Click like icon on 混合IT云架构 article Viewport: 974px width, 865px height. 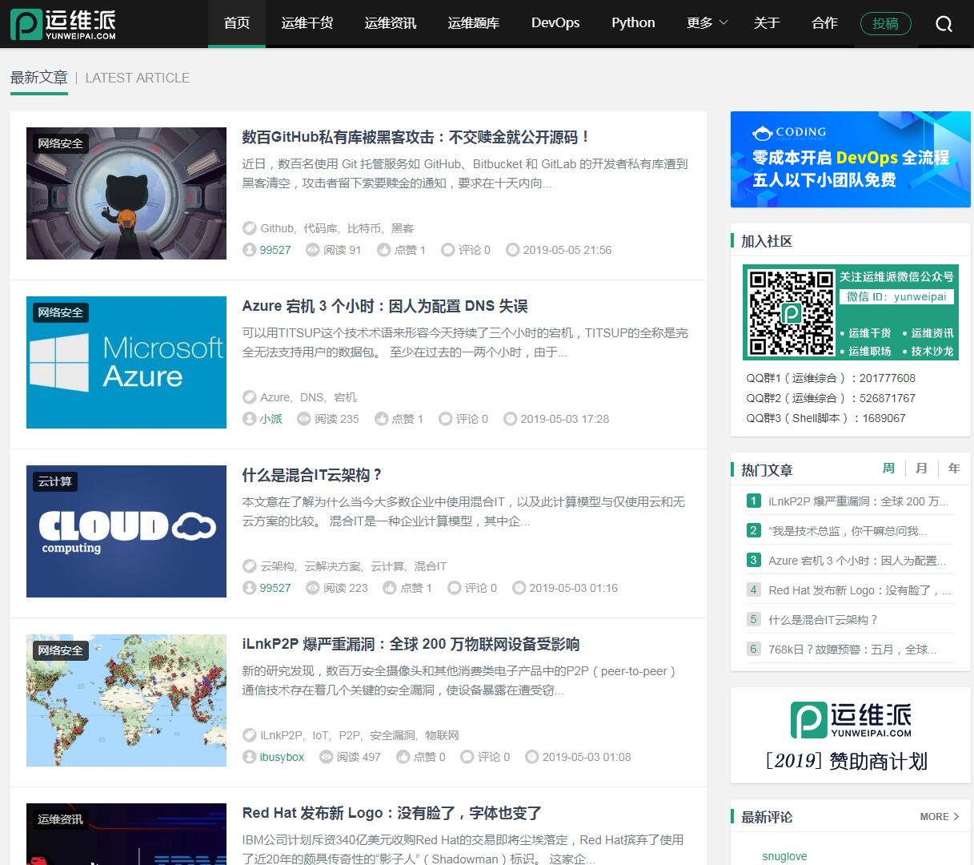pos(390,588)
